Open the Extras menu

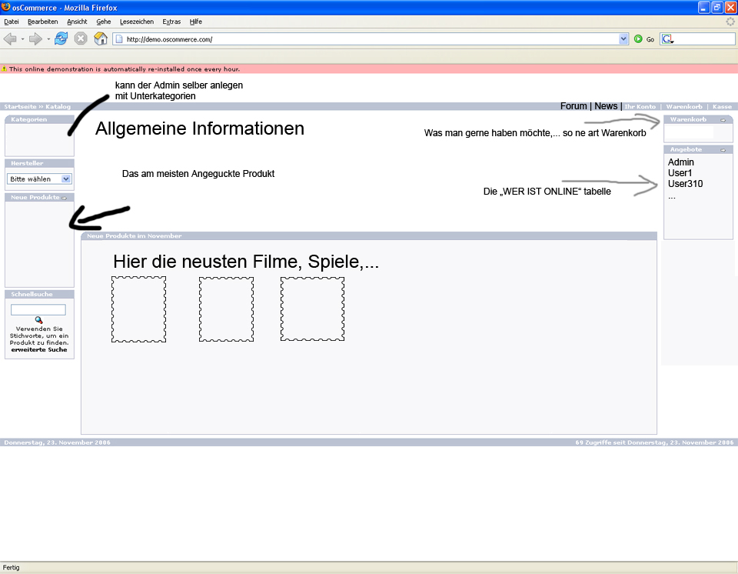coord(171,22)
